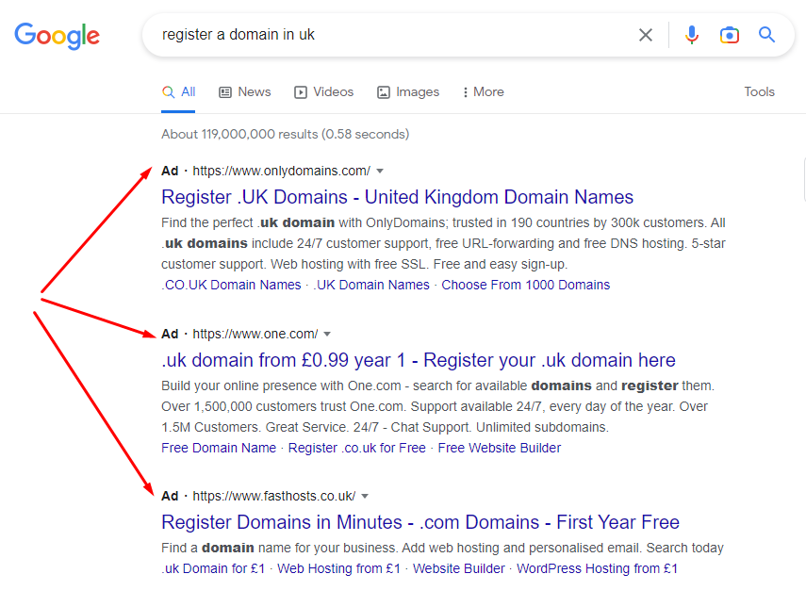This screenshot has width=806, height=607.
Task: Follow Choose From 1000 Domains sitelink
Action: 526,285
